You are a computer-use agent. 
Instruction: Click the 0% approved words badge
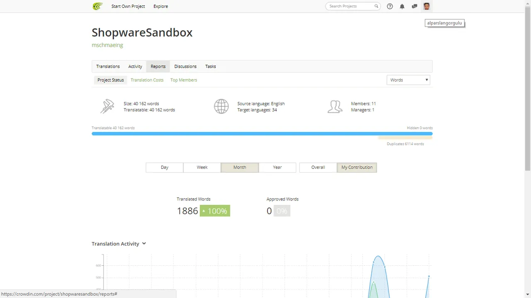pos(282,211)
